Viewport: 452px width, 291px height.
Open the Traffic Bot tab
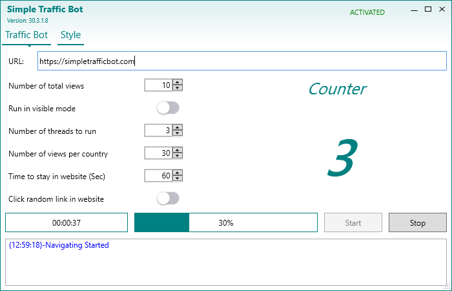pos(26,35)
